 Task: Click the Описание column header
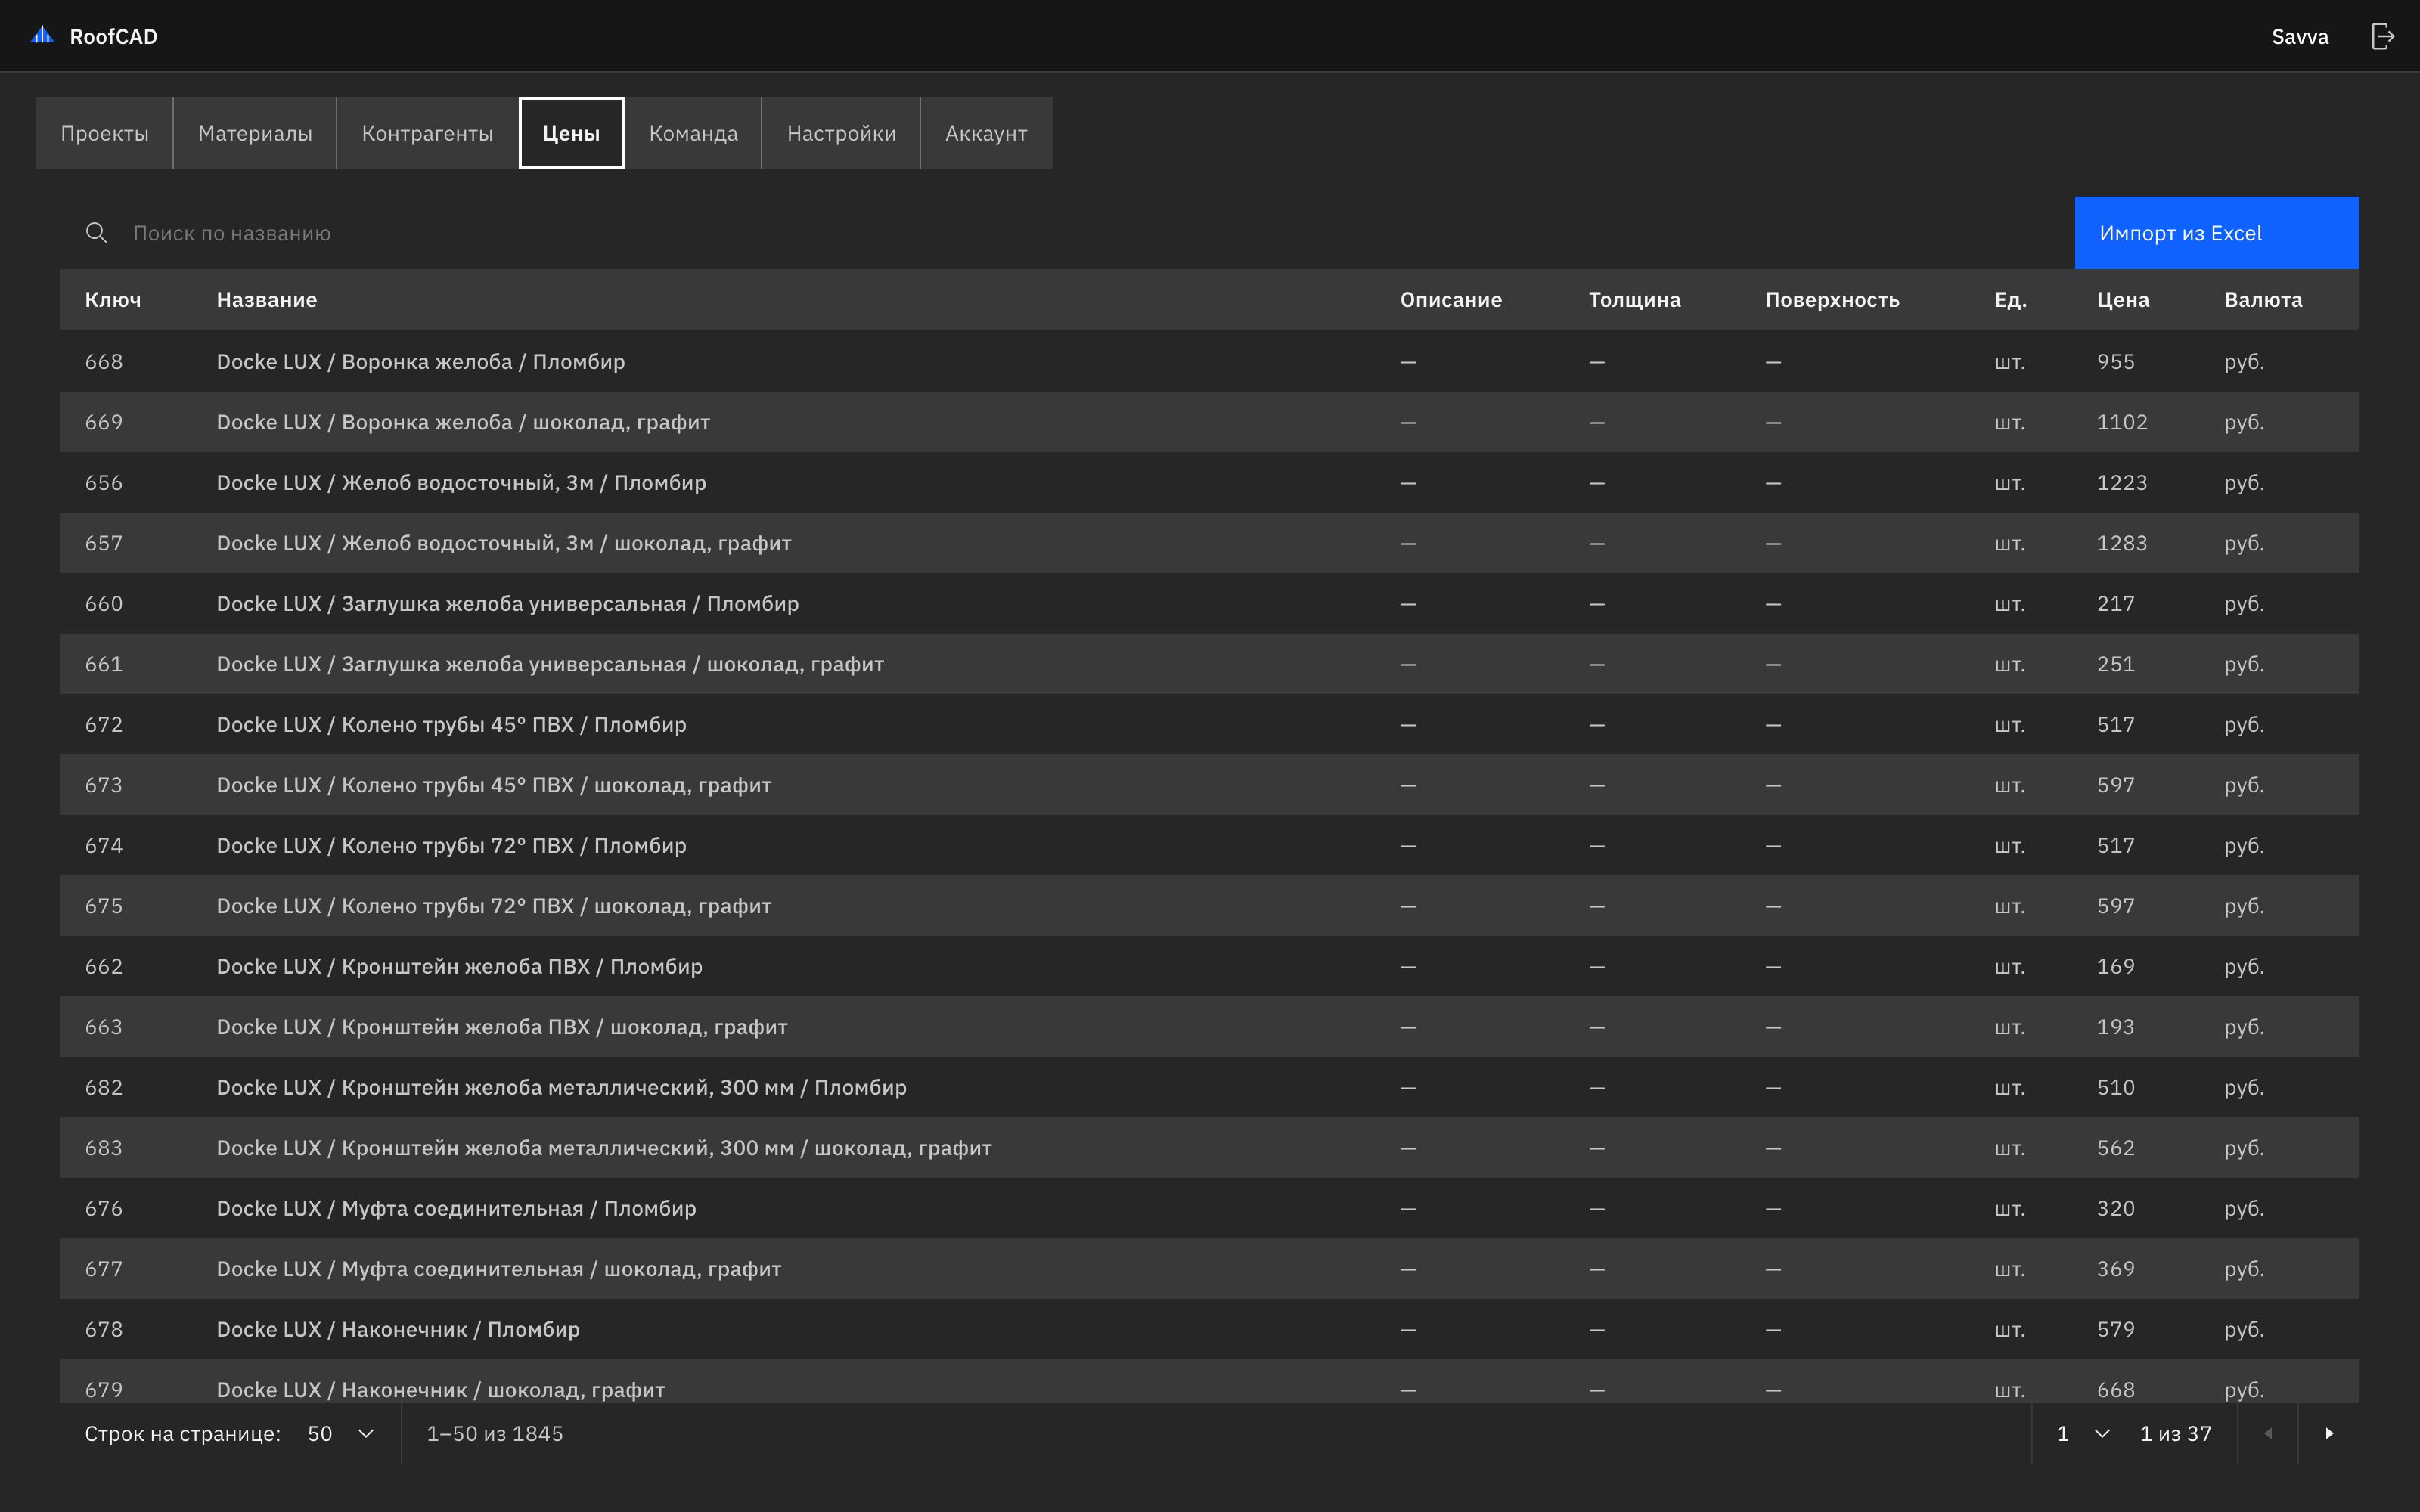coord(1451,300)
